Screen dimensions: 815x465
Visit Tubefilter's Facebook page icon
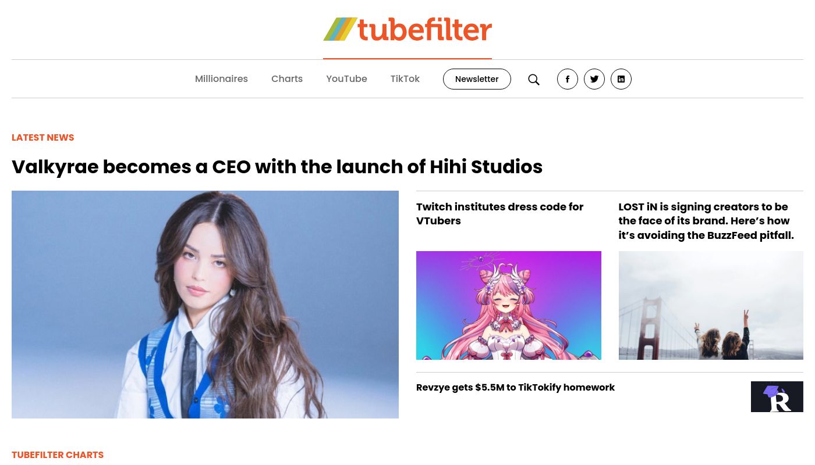(568, 79)
